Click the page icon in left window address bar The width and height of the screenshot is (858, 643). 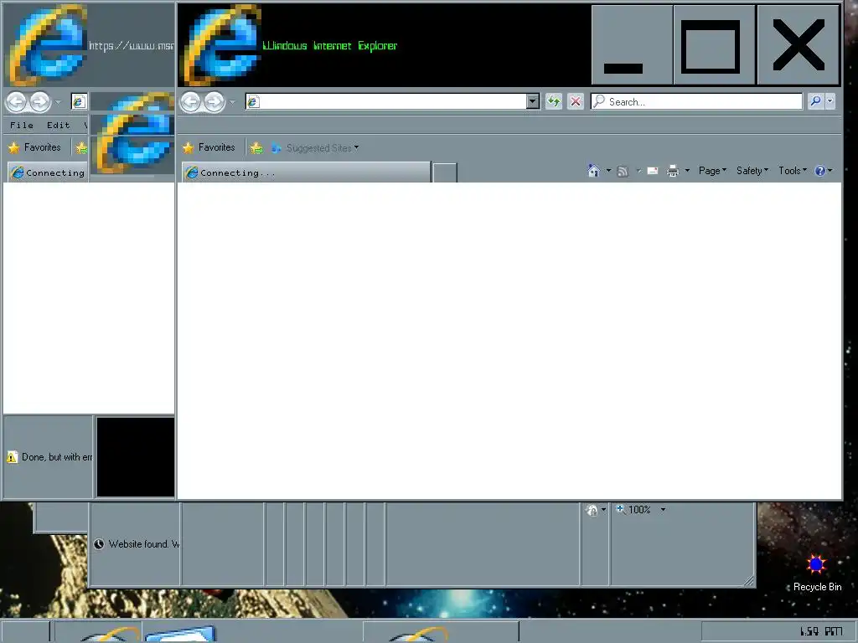78,101
